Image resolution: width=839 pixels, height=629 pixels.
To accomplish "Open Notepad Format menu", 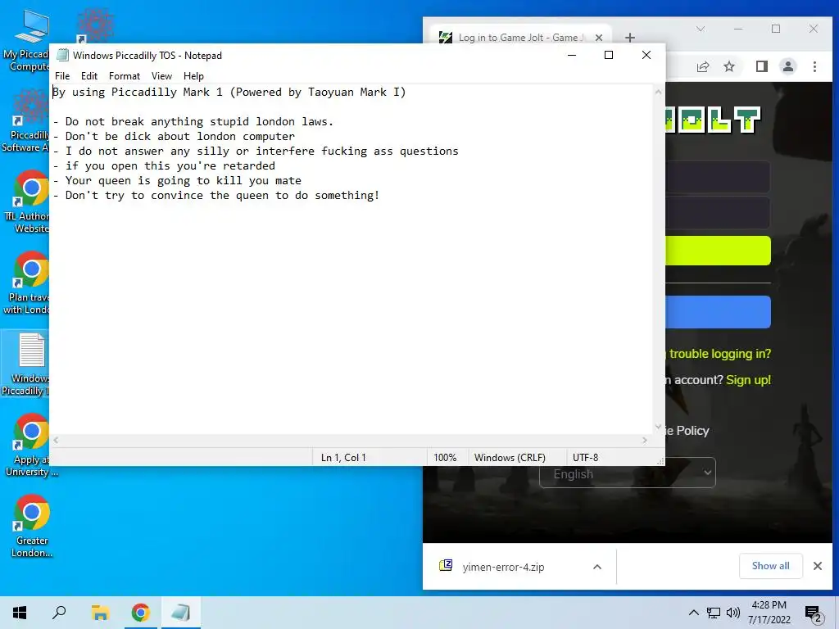I will point(125,76).
